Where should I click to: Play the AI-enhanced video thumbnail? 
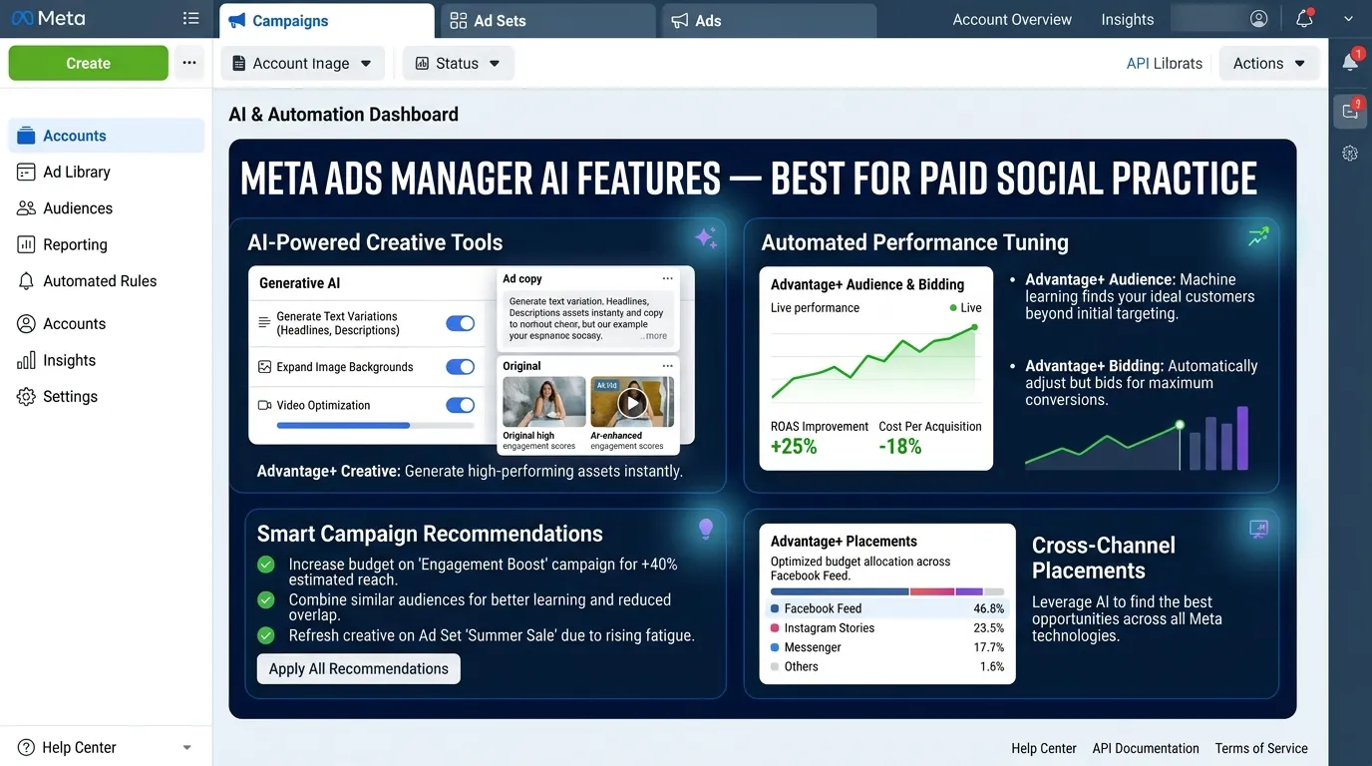coord(632,402)
